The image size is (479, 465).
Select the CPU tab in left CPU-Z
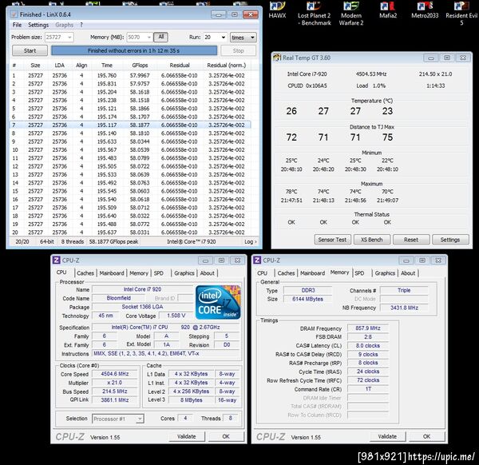61,272
